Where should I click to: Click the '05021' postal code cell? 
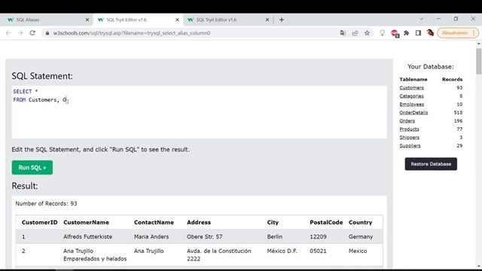click(x=318, y=251)
